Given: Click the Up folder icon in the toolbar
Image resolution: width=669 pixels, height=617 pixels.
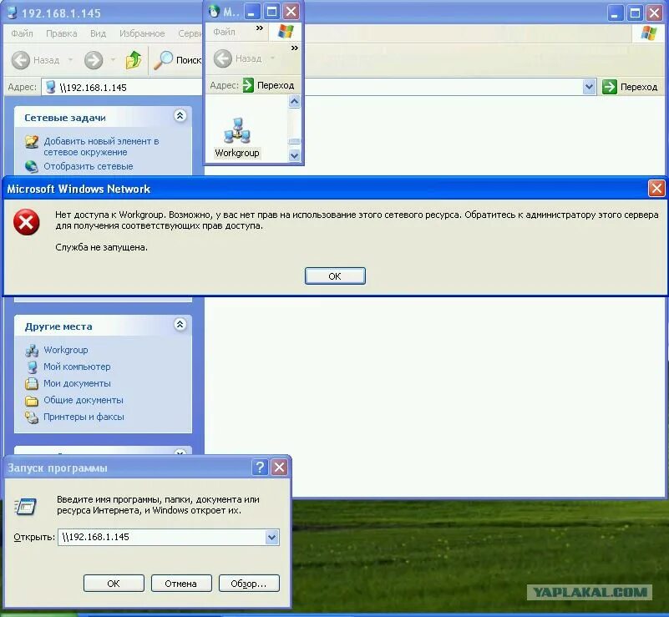Looking at the screenshot, I should click(134, 59).
